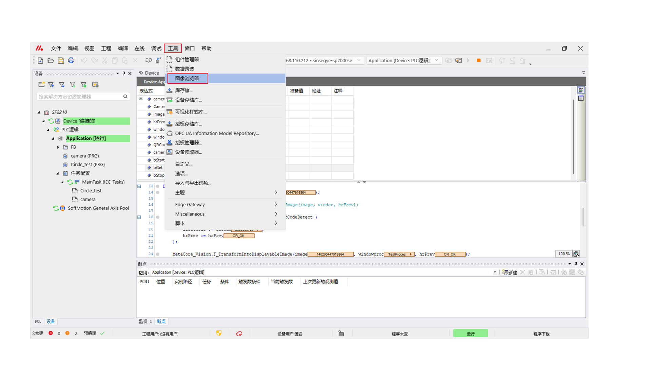Click the Save project toolbar icon
This screenshot has width=651, height=366.
(61, 61)
